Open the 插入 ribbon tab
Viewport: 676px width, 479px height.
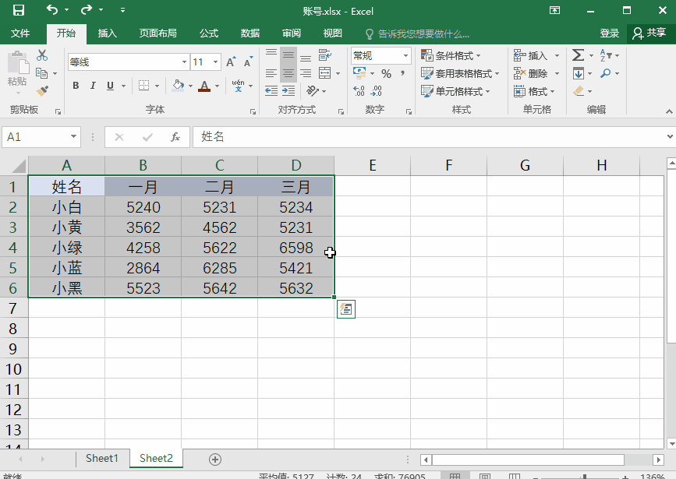pos(108,33)
